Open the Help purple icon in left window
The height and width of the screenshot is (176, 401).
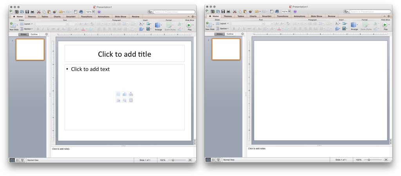coord(99,12)
